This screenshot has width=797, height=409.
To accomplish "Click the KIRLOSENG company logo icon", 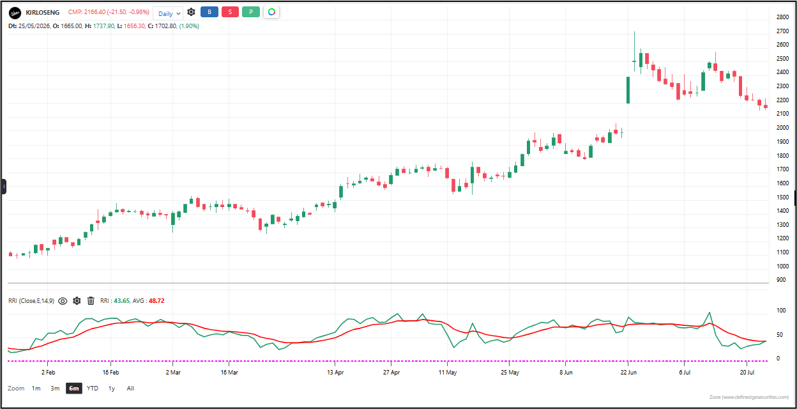I will click(14, 12).
